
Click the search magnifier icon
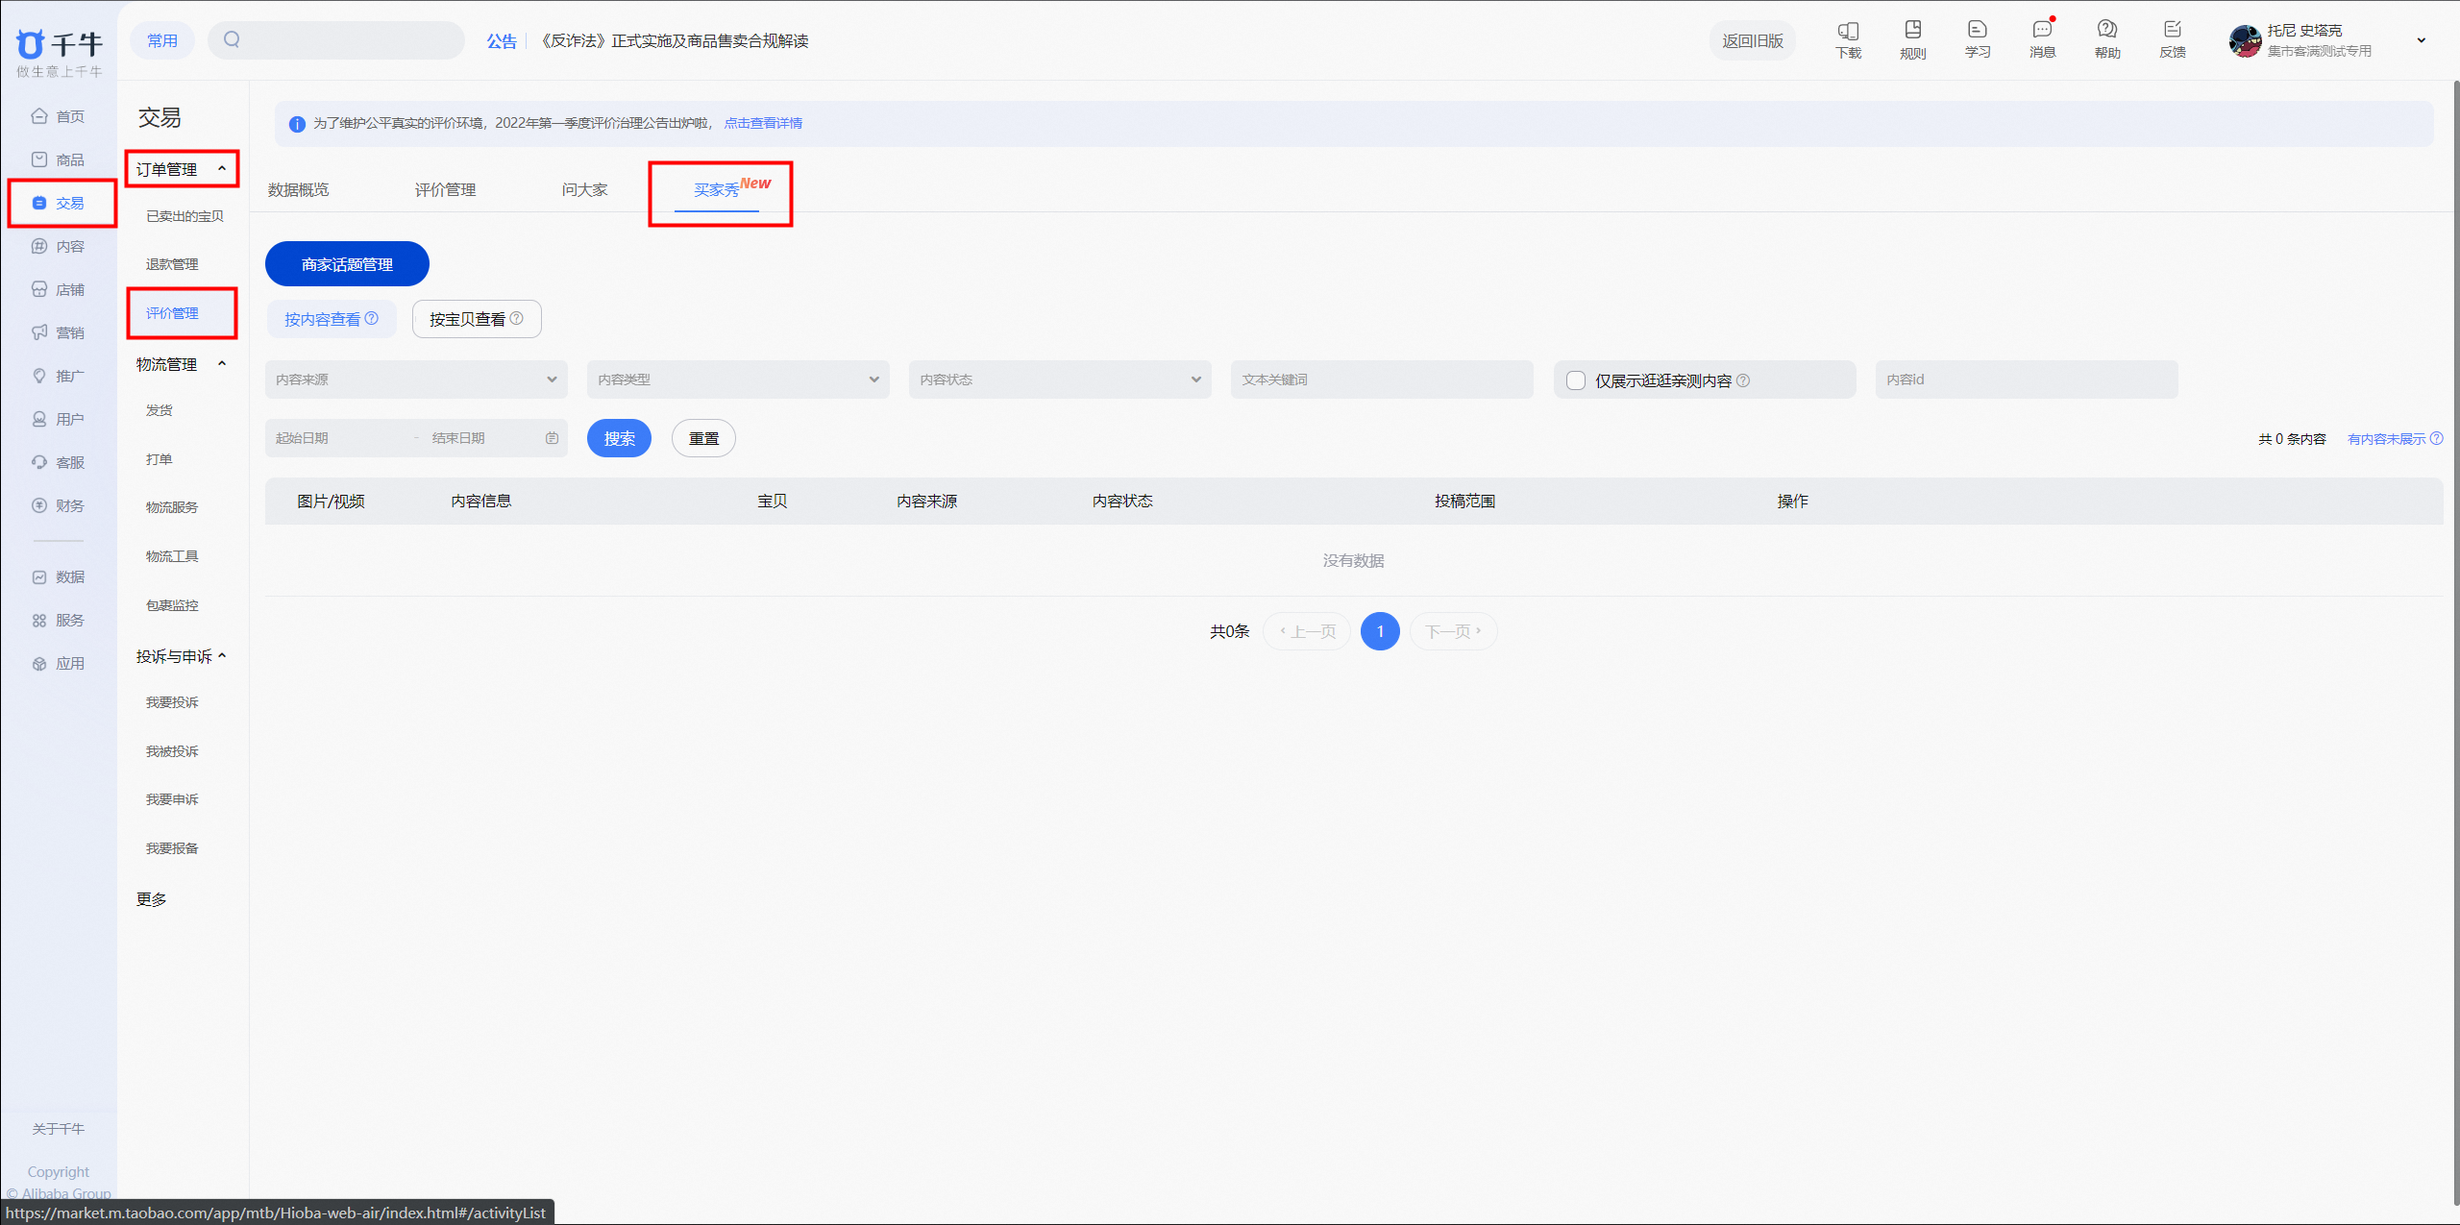tap(232, 39)
